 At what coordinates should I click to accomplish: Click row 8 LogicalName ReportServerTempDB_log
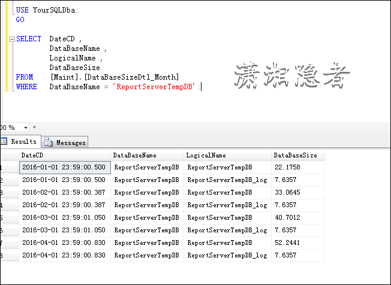click(227, 256)
